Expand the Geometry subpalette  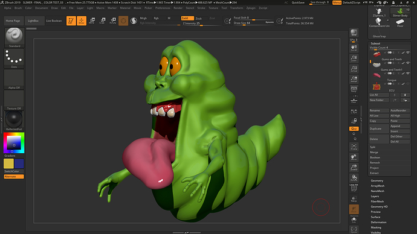coord(377,181)
